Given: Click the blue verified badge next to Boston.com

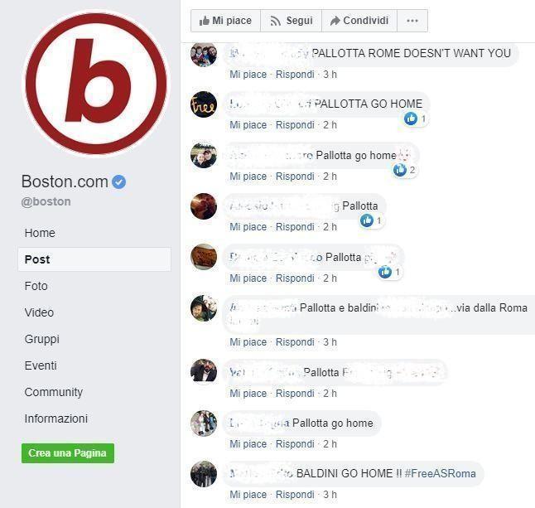Looking at the screenshot, I should [x=118, y=181].
